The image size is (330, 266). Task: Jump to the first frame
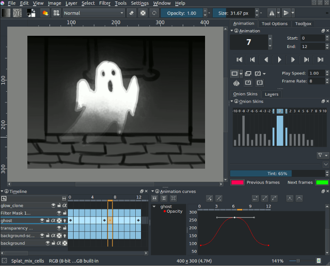[x=239, y=59]
